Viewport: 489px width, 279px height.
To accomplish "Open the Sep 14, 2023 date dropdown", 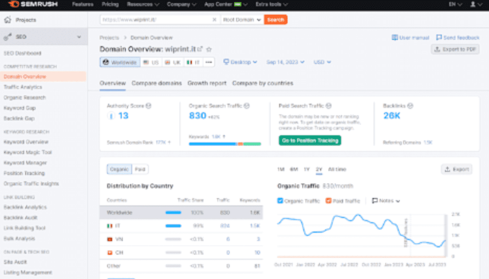I will tap(285, 62).
